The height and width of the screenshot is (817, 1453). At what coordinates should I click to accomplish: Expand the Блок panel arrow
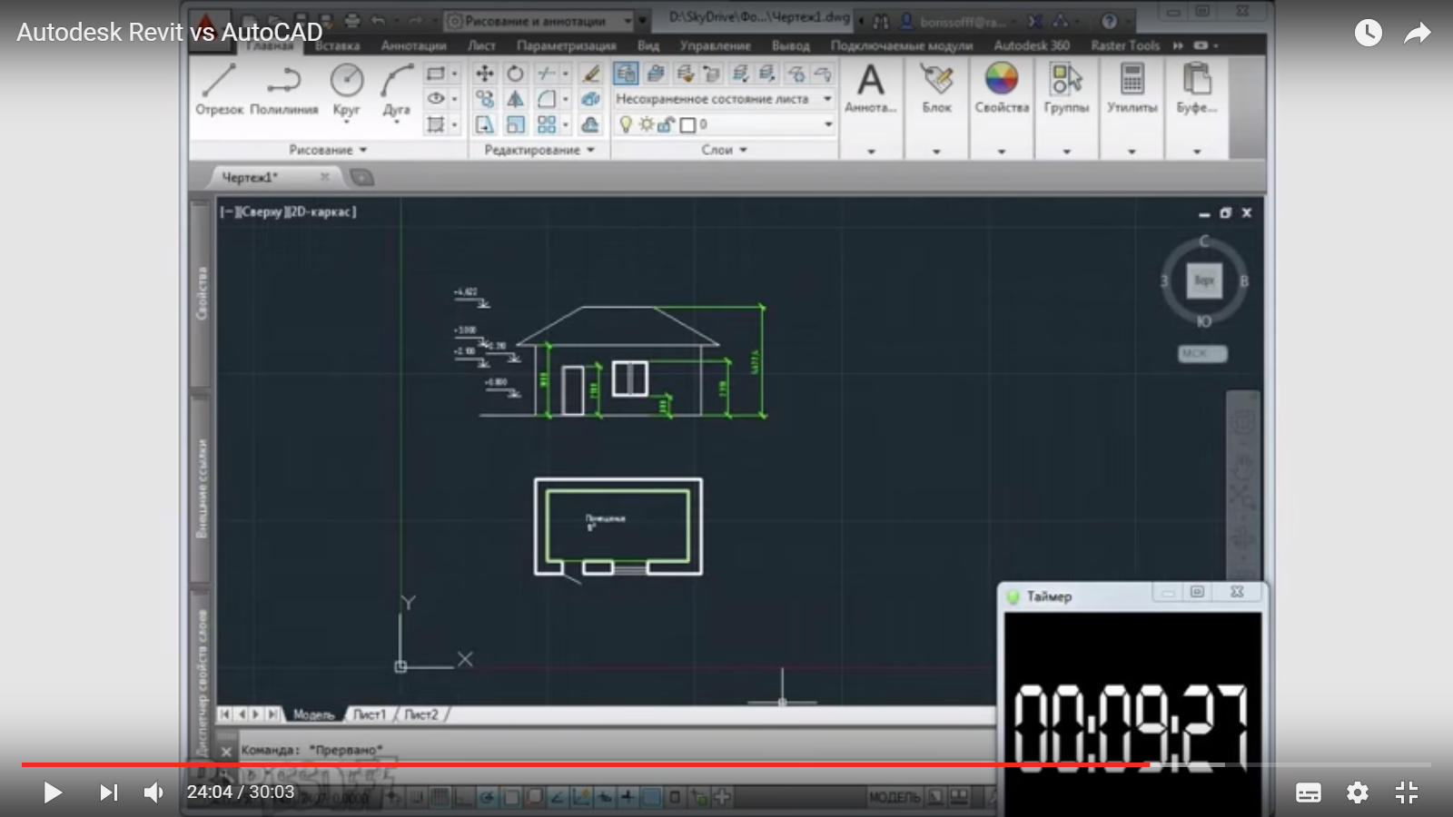[936, 152]
